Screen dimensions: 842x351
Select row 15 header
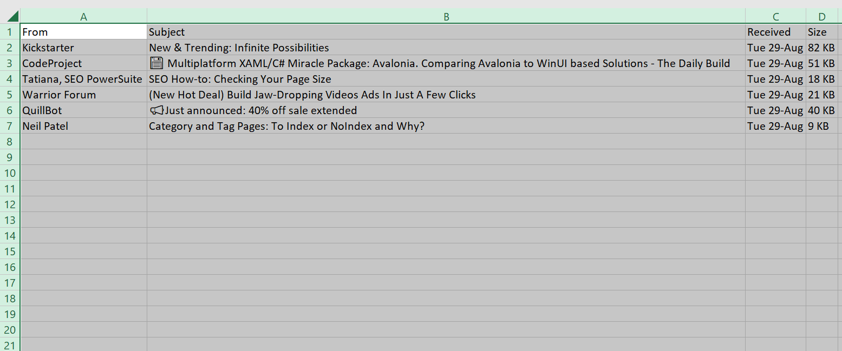pos(10,251)
